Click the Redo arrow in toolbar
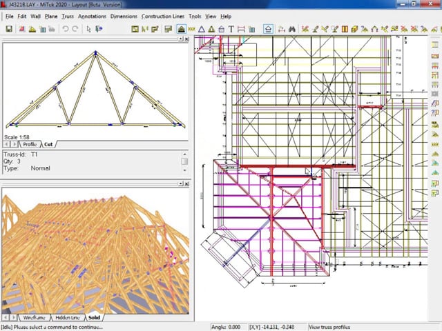Screen dimensions: 442x331 point(75,29)
